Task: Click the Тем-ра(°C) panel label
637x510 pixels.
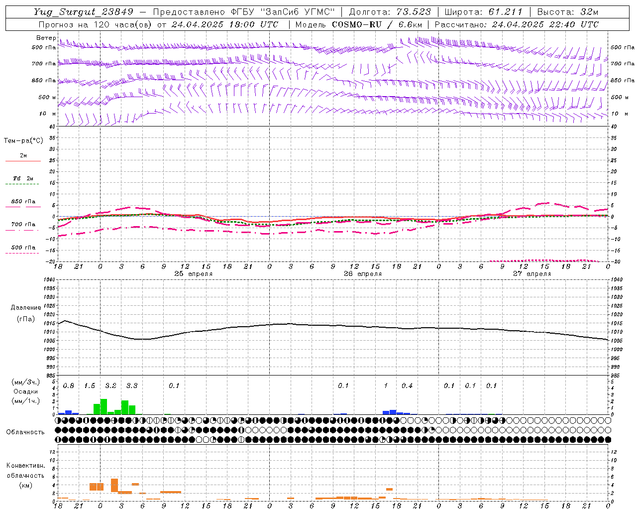Action: pos(23,141)
